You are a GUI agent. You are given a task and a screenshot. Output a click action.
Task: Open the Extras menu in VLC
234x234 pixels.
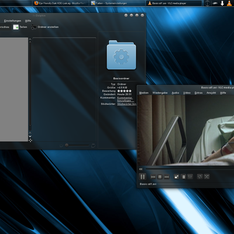(x=198, y=93)
